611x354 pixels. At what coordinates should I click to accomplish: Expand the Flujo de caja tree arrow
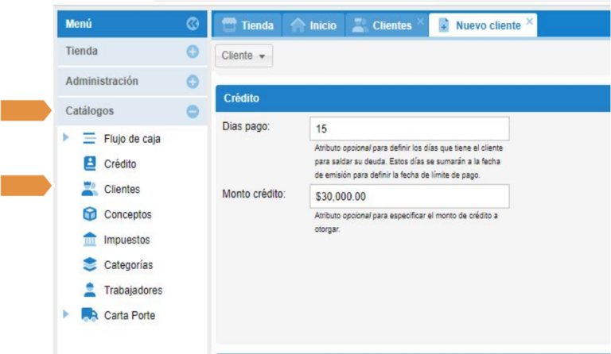66,138
